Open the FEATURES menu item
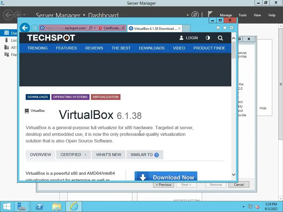This screenshot has width=283, height=212. coord(66,48)
